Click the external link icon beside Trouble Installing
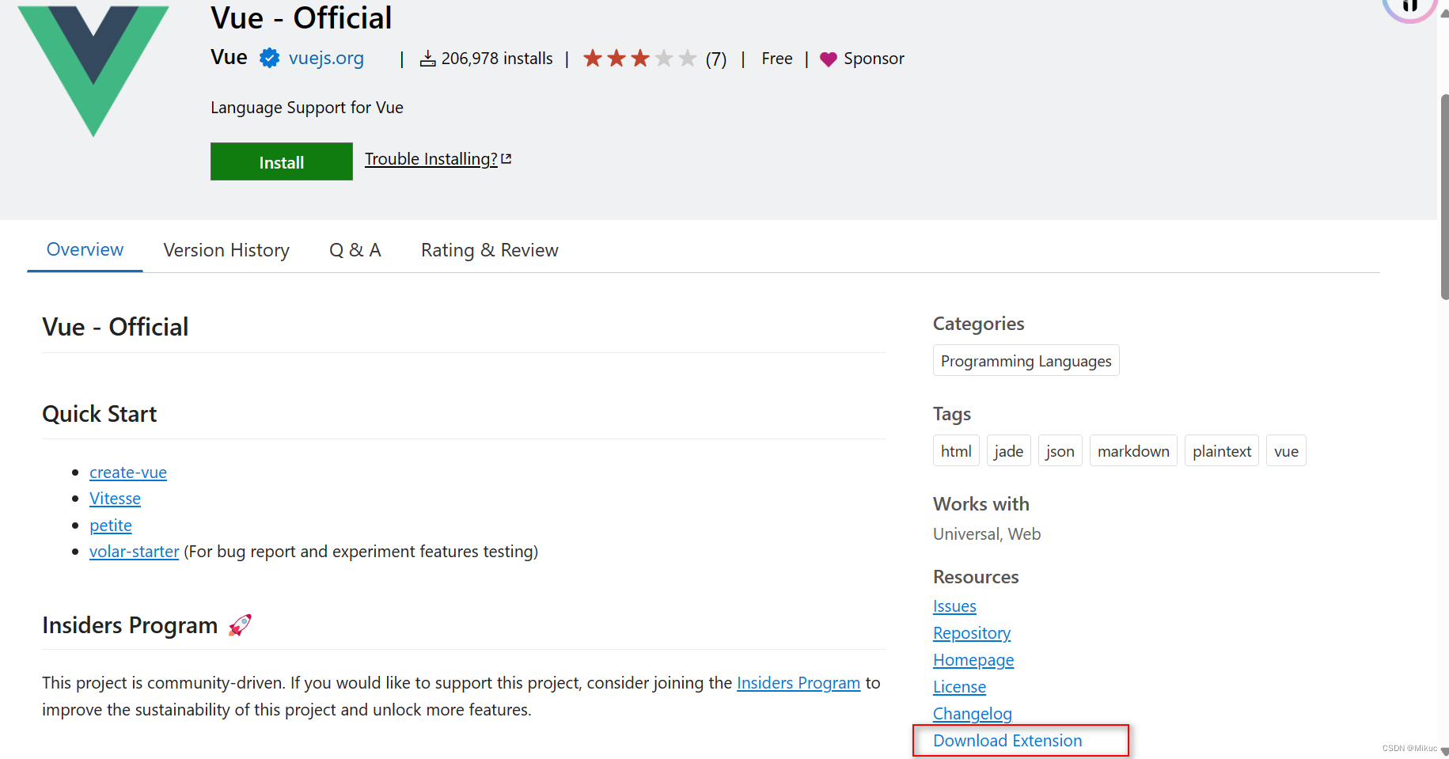This screenshot has height=759, width=1449. 506,159
